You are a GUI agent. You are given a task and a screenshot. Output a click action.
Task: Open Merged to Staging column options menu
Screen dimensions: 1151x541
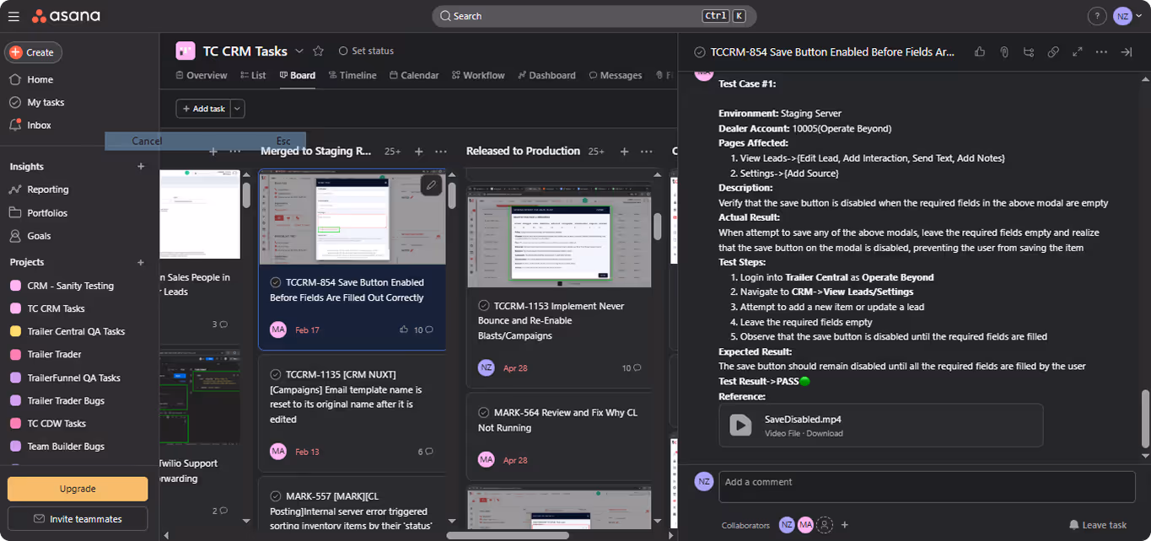point(440,152)
